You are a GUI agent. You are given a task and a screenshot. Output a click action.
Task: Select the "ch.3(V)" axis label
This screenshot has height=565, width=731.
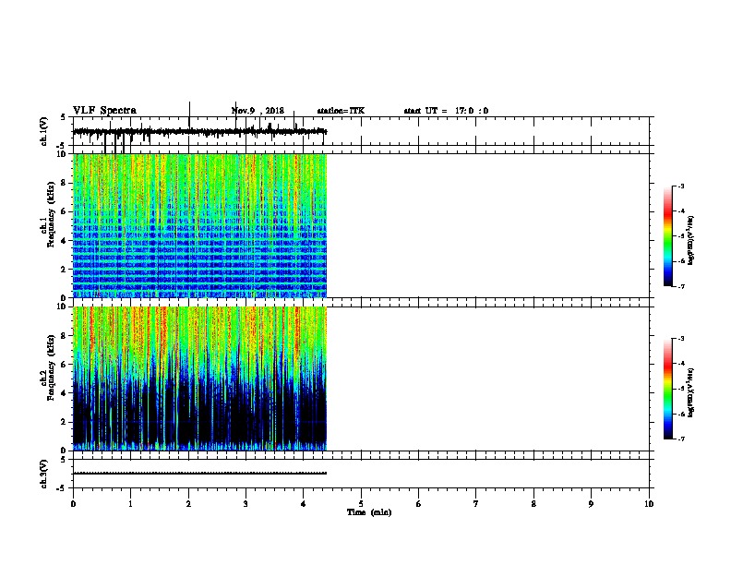click(x=43, y=474)
